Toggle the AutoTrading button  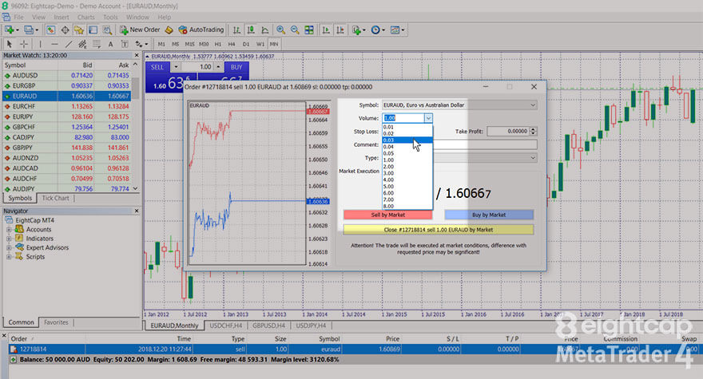[x=201, y=30]
